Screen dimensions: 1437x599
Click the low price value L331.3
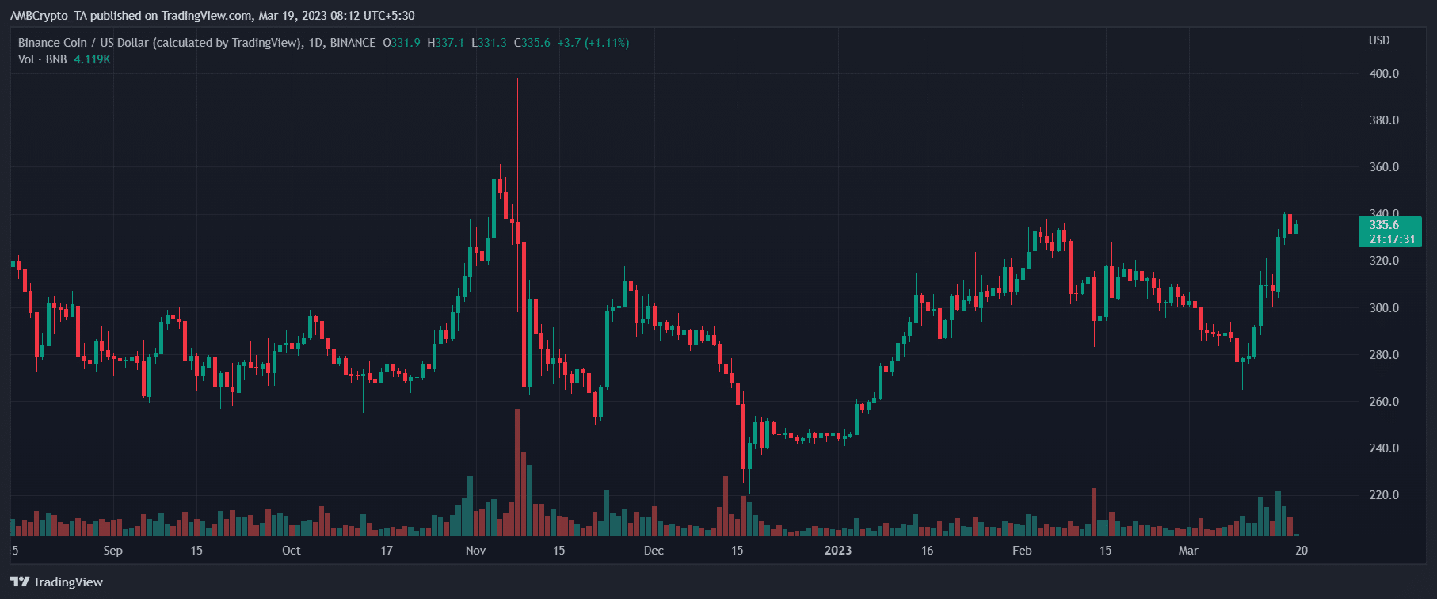[489, 43]
